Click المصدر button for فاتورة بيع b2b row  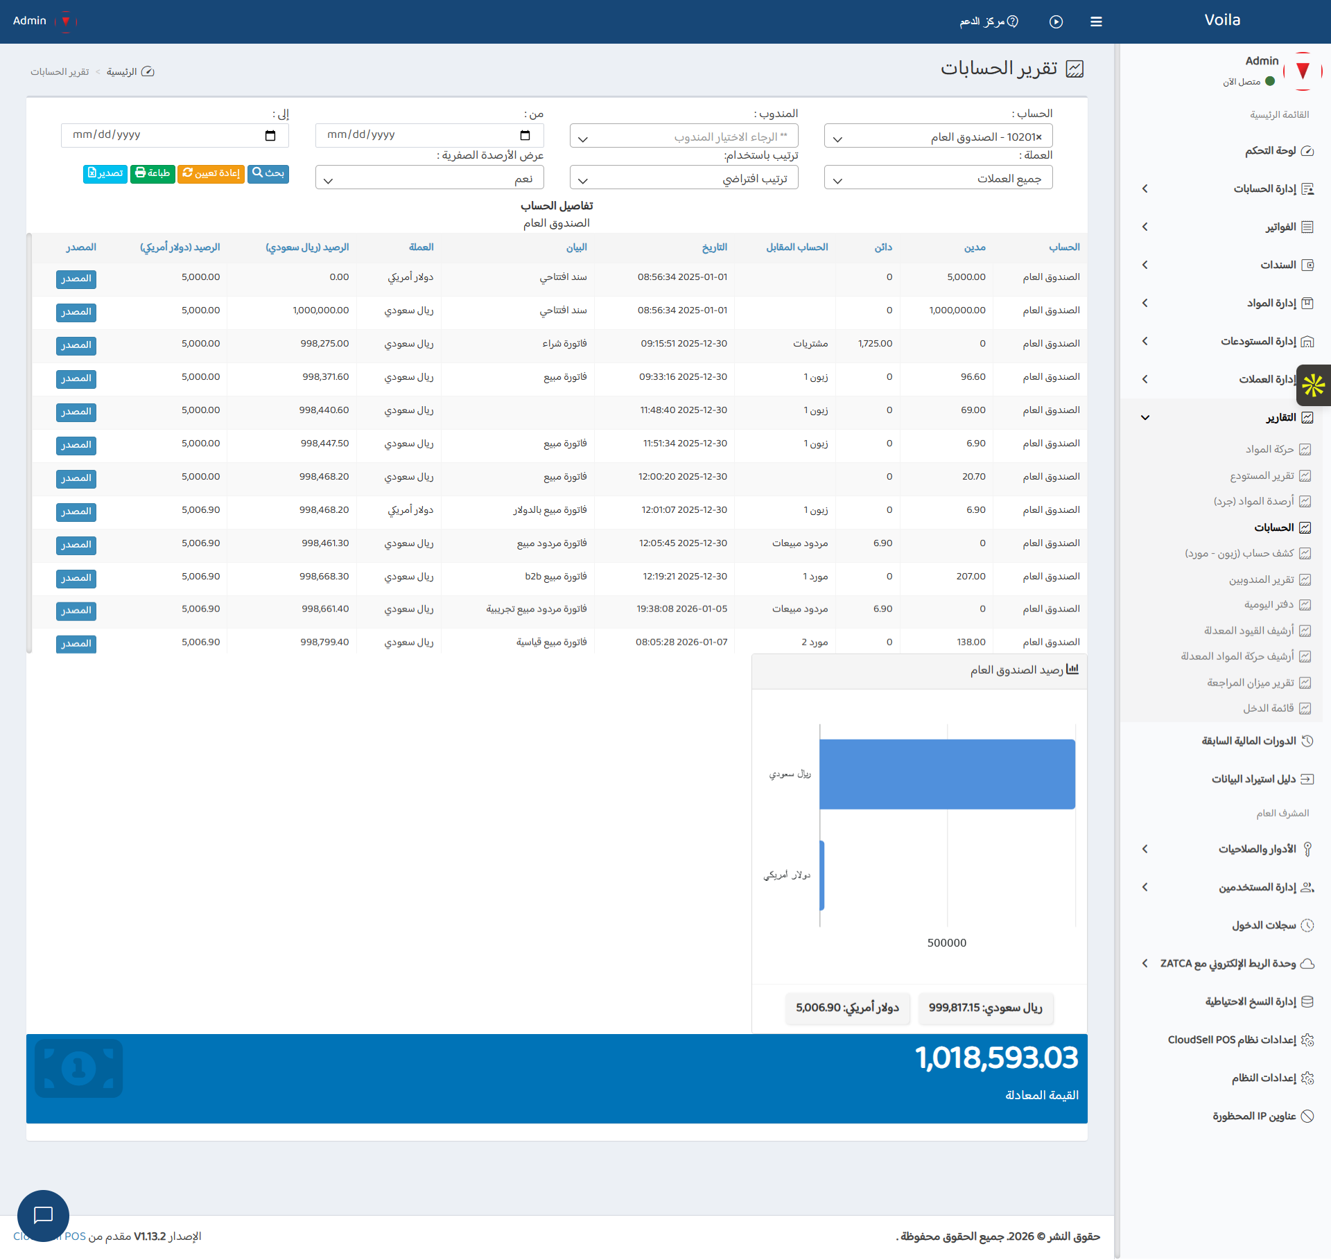point(76,578)
